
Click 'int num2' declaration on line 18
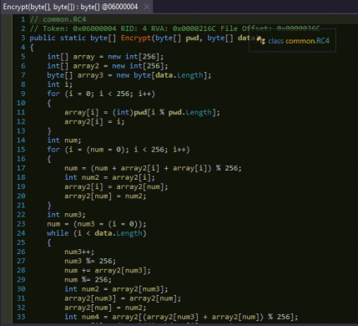82,177
